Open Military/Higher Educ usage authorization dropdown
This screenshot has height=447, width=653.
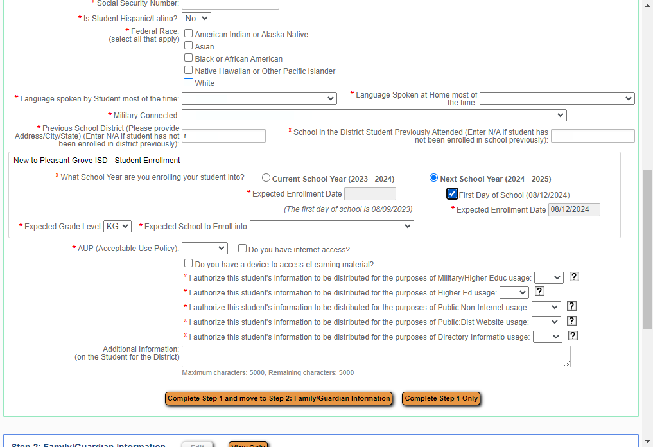(x=549, y=278)
